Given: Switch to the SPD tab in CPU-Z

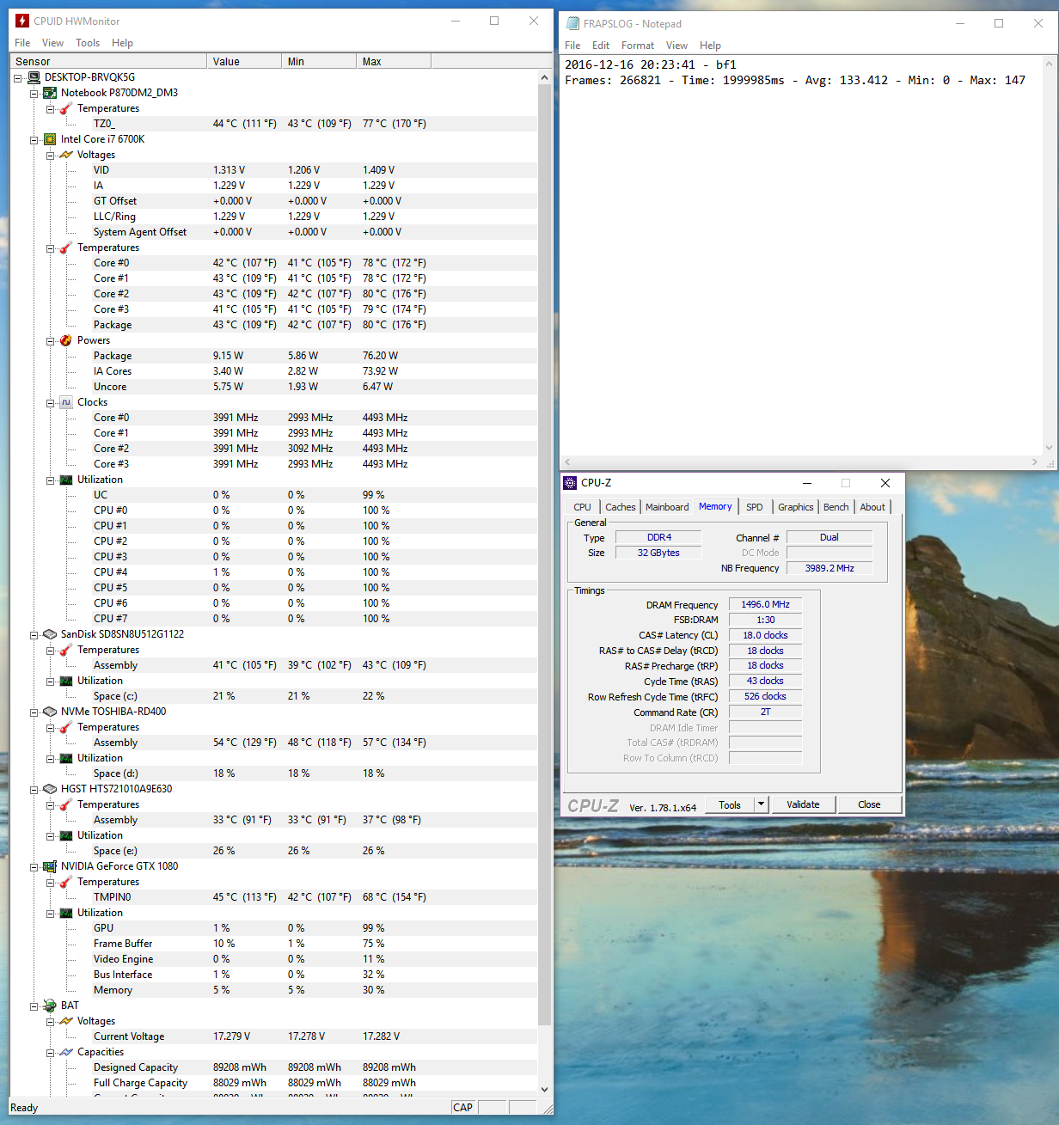Looking at the screenshot, I should 755,507.
